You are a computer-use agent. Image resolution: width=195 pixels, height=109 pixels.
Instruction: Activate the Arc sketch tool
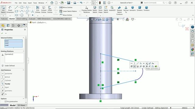point(22,11)
